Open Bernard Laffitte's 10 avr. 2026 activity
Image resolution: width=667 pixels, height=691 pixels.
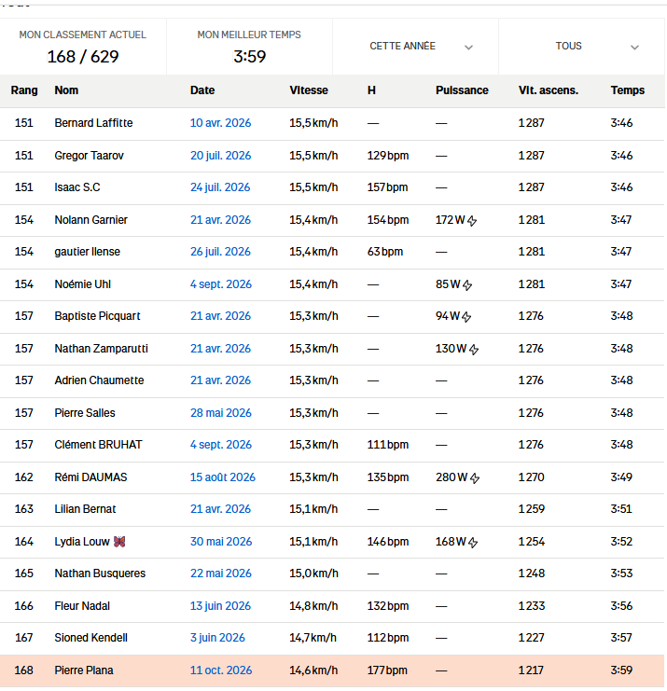[220, 123]
